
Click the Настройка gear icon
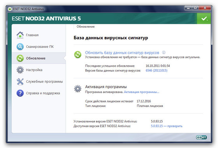(x=20, y=70)
